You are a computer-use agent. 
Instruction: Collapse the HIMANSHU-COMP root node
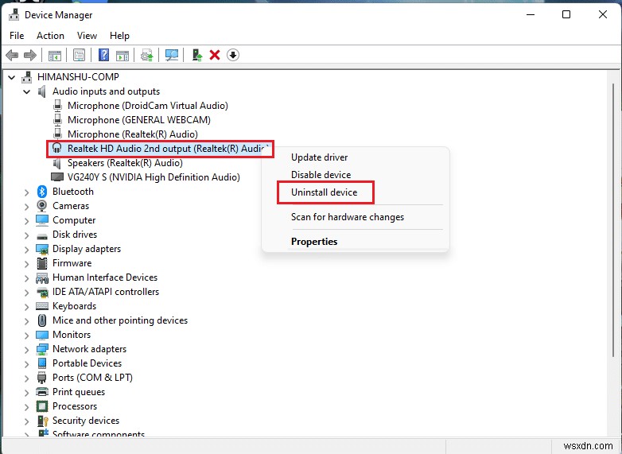[x=12, y=77]
